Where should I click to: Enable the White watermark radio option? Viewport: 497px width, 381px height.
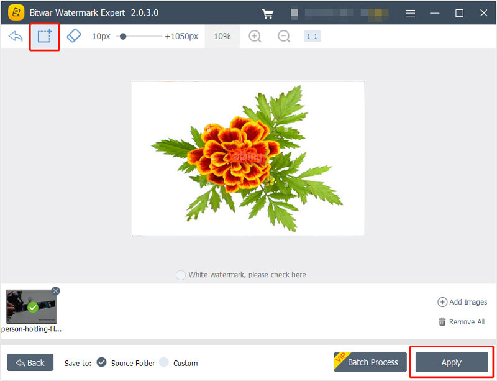(x=180, y=275)
